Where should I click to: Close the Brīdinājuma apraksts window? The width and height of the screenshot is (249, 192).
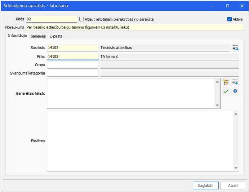[242, 6]
